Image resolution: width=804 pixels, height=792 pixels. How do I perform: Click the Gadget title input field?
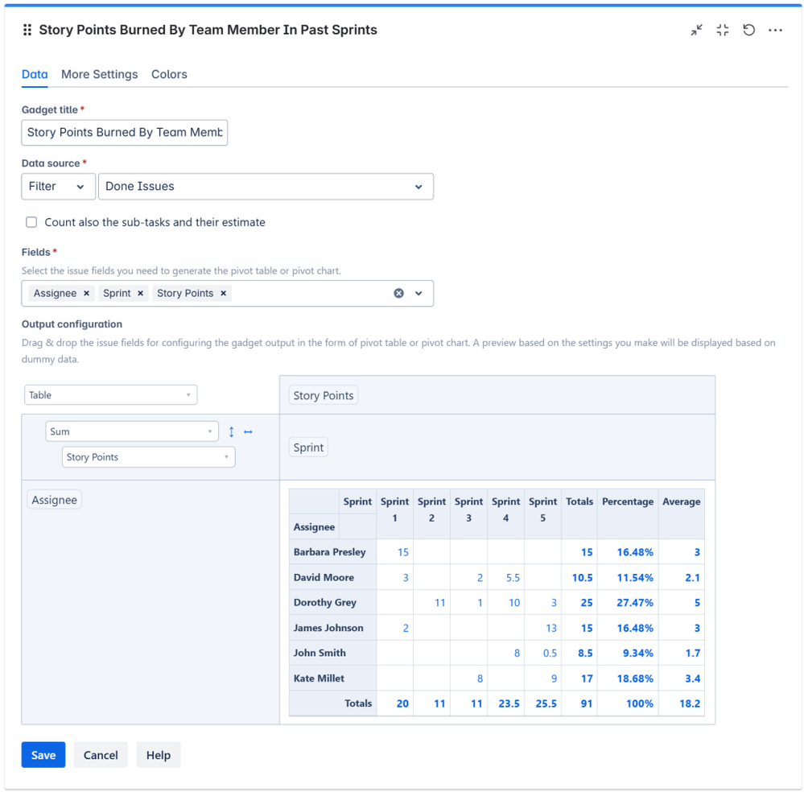pyautogui.click(x=125, y=132)
